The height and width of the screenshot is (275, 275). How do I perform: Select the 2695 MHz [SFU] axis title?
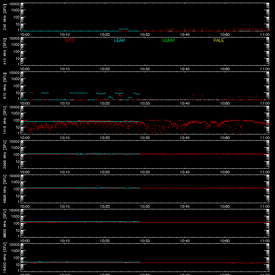coord(4,154)
